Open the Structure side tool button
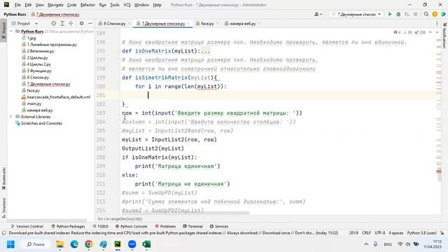 (x=3, y=207)
